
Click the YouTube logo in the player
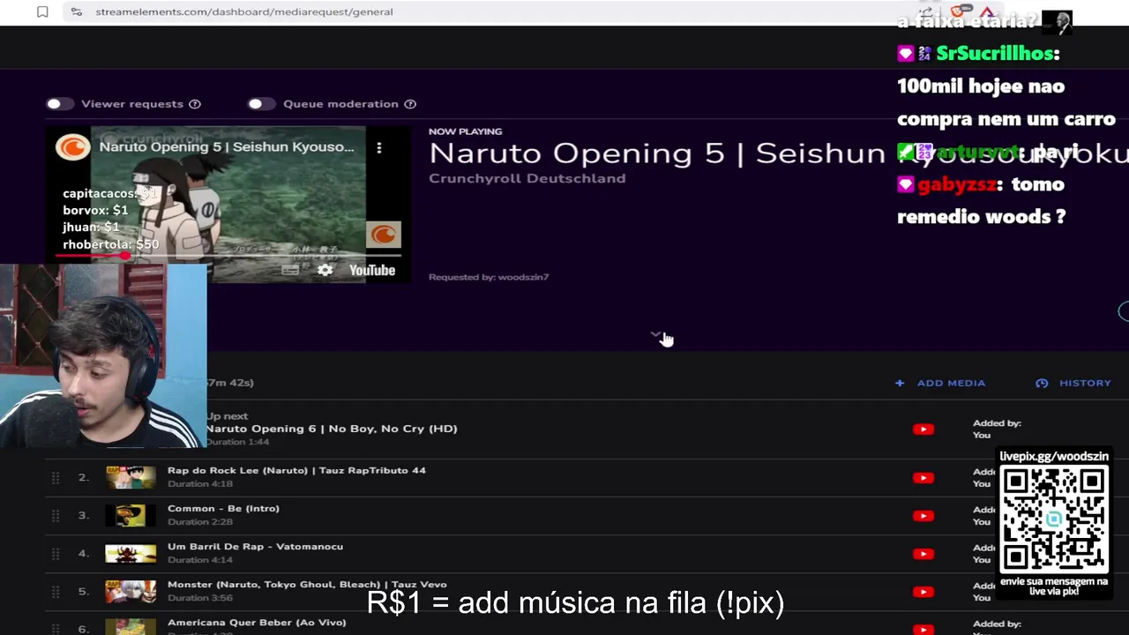click(371, 270)
